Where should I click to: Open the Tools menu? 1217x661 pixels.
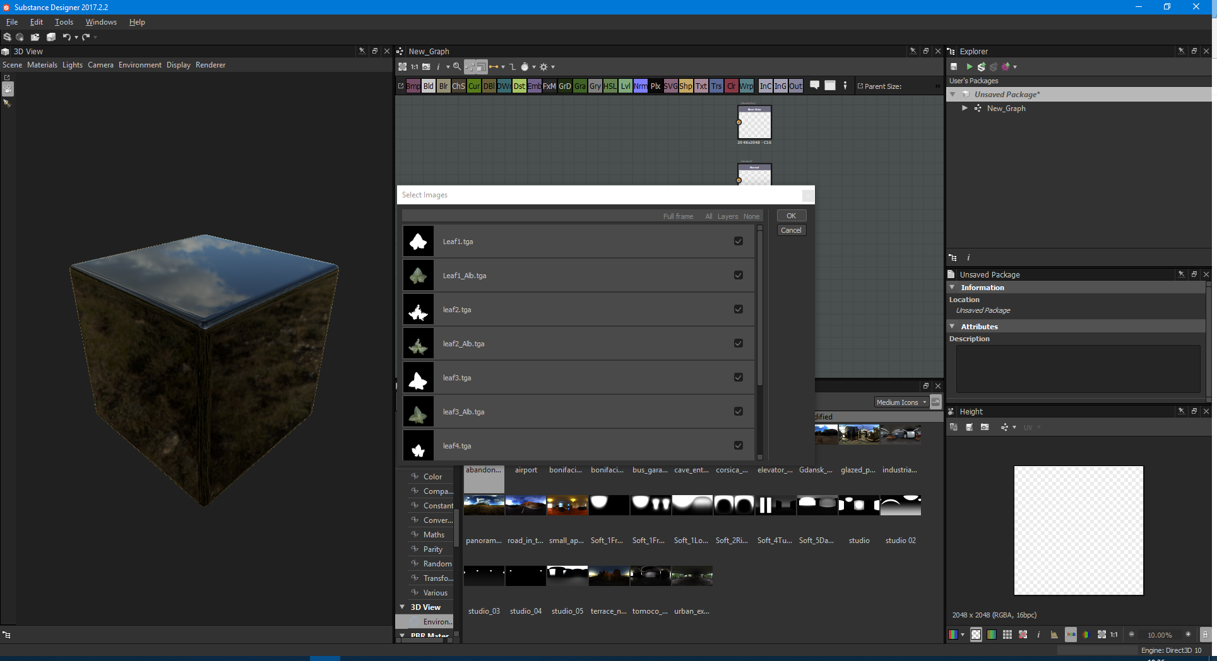coord(64,22)
